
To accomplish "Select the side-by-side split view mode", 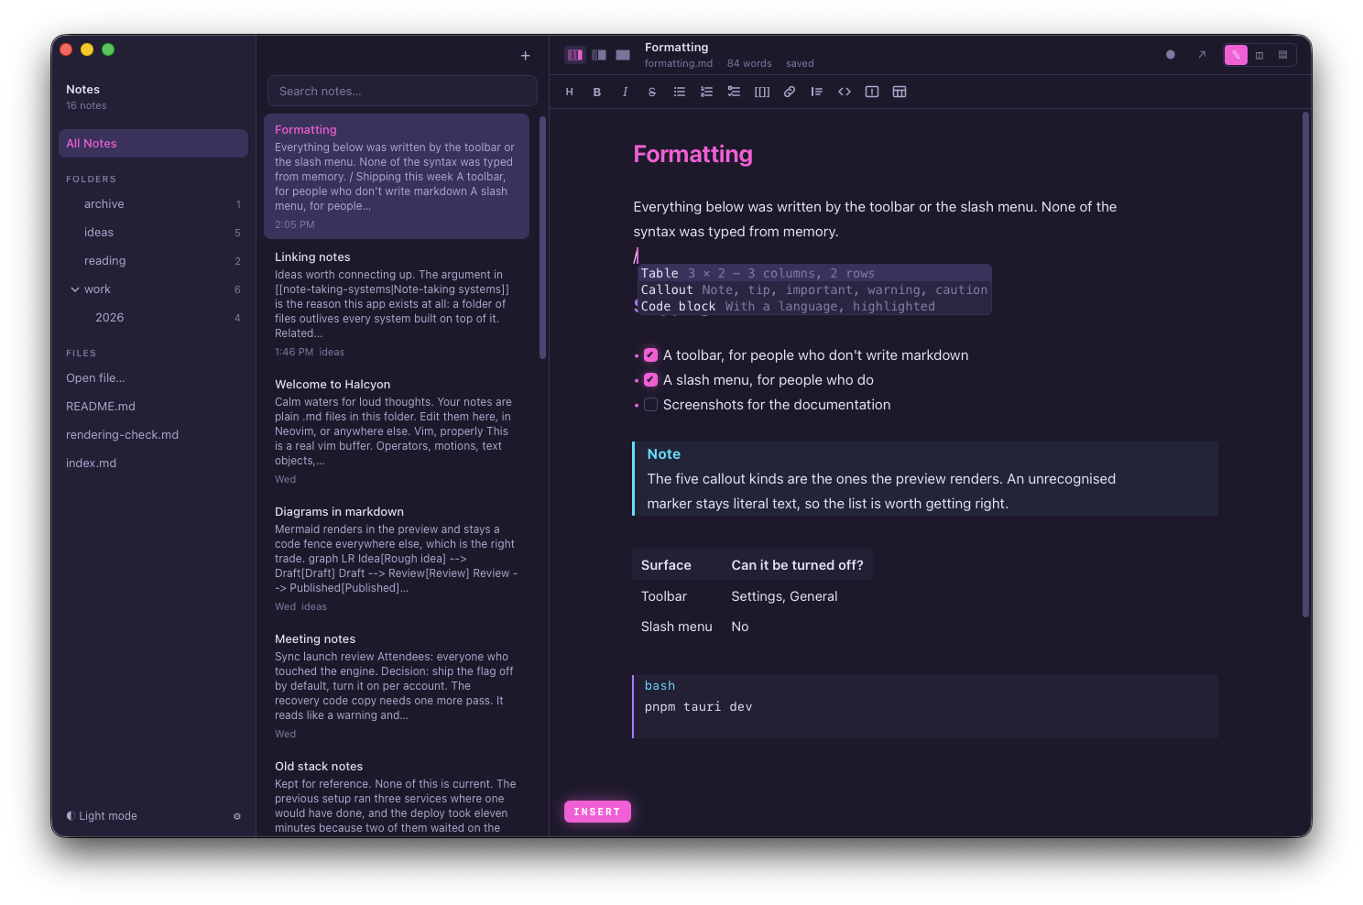I will (1259, 55).
